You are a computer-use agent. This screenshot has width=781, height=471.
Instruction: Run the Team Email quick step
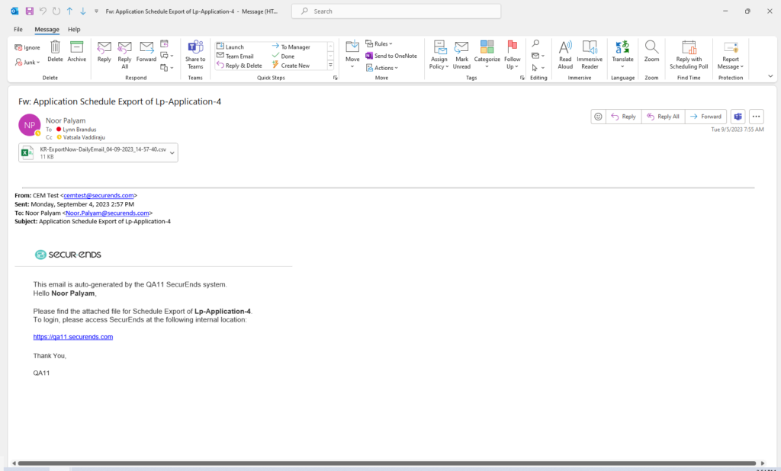click(x=235, y=56)
